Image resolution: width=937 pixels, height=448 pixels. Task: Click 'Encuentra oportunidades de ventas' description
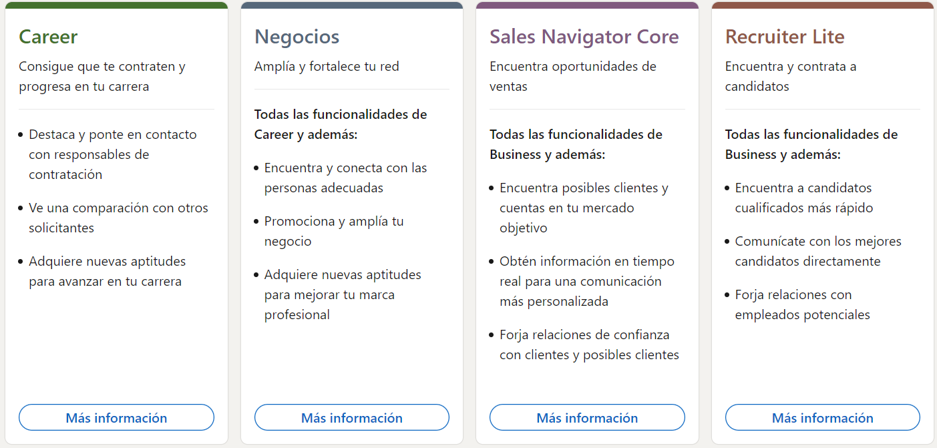coord(572,76)
